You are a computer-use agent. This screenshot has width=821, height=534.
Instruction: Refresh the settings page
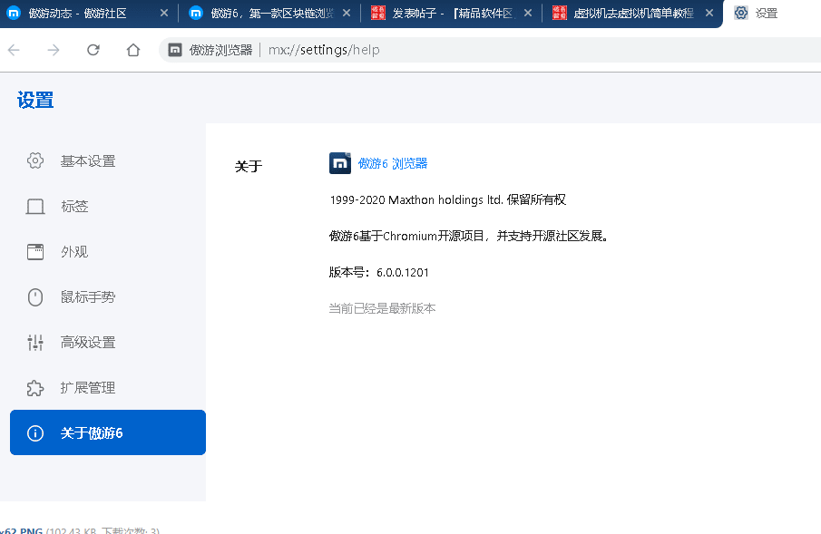coord(93,50)
